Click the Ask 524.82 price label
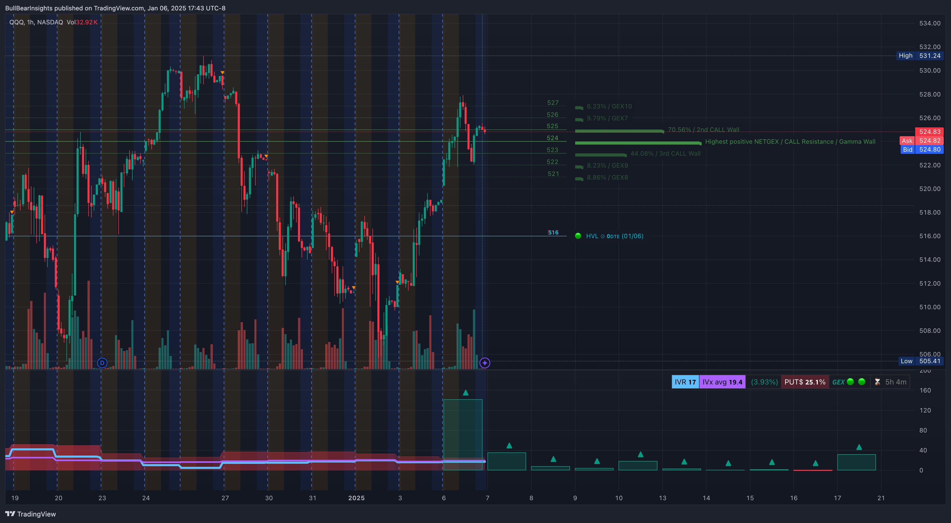 click(921, 141)
